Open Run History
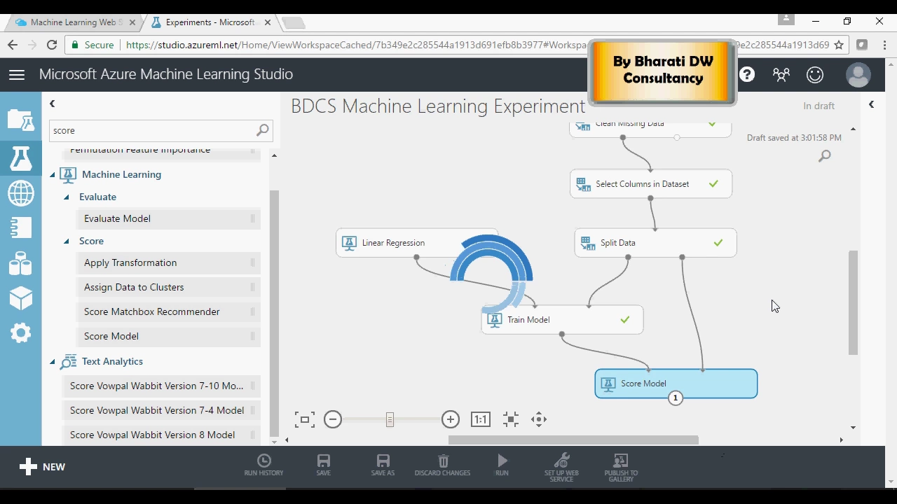The height and width of the screenshot is (504, 897). [x=264, y=465]
